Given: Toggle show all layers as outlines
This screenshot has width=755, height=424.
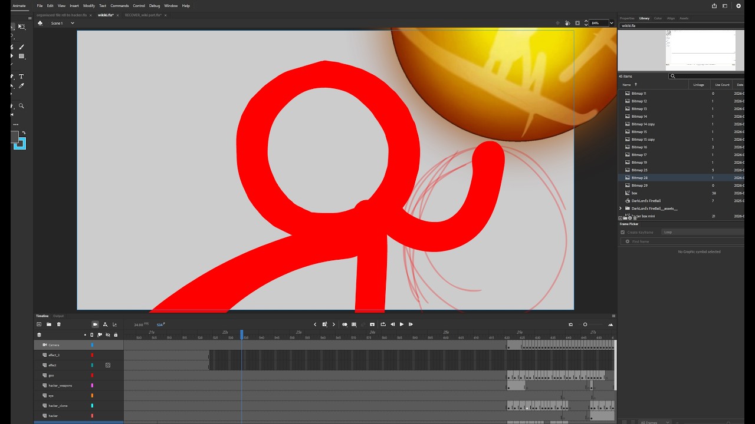Looking at the screenshot, I should 91,334.
